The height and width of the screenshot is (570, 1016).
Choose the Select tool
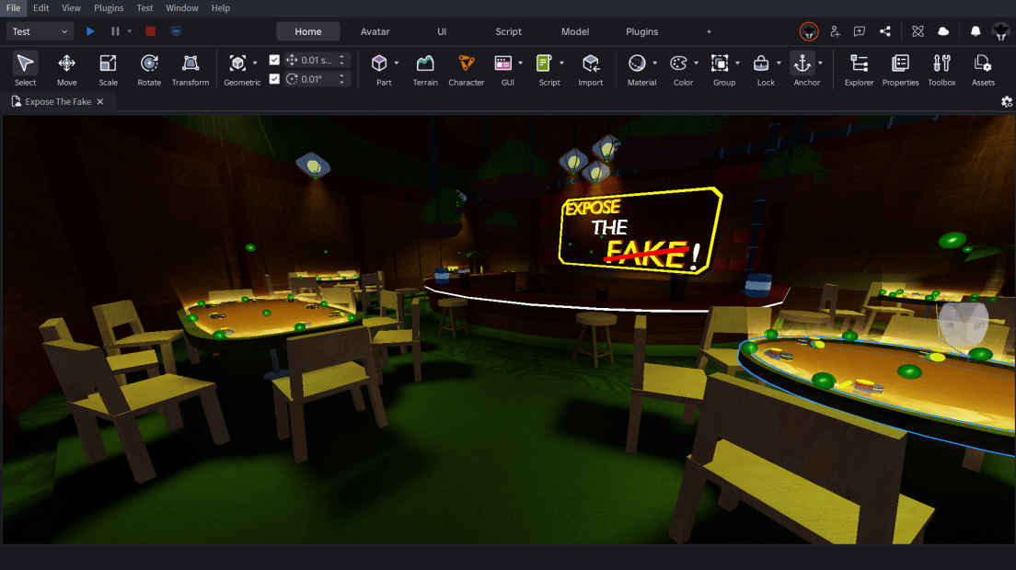click(x=25, y=69)
